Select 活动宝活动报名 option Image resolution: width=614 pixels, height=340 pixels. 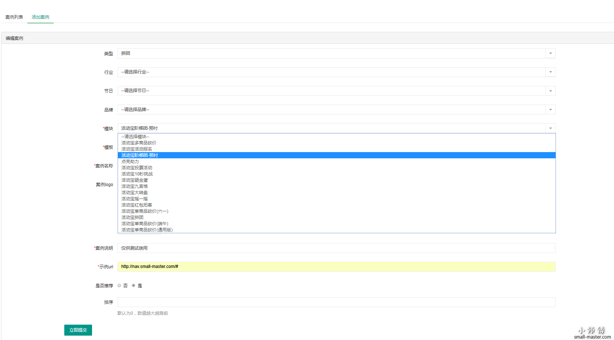pyautogui.click(x=336, y=149)
